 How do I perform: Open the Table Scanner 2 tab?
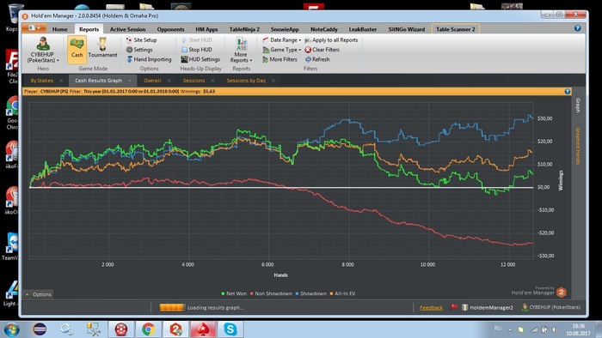click(456, 29)
